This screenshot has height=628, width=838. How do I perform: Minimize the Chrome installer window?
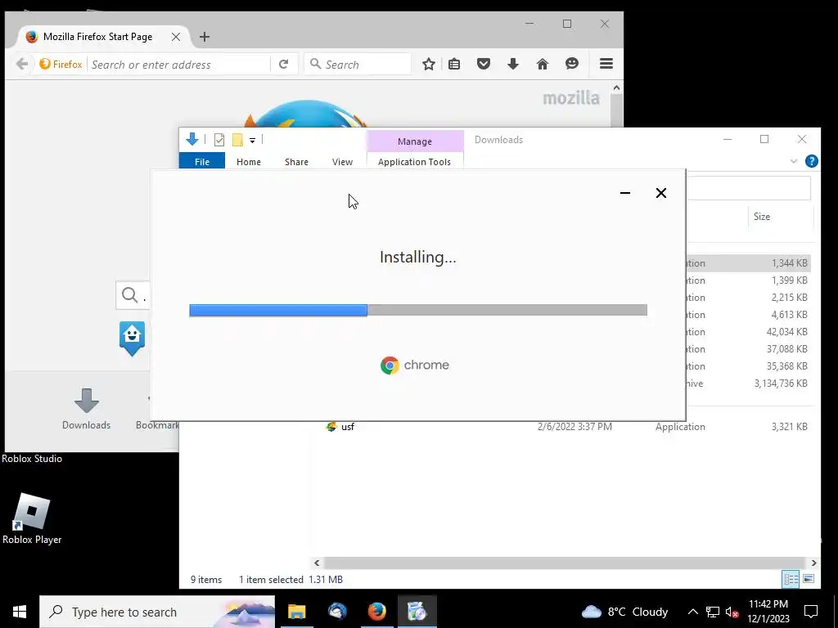(624, 193)
